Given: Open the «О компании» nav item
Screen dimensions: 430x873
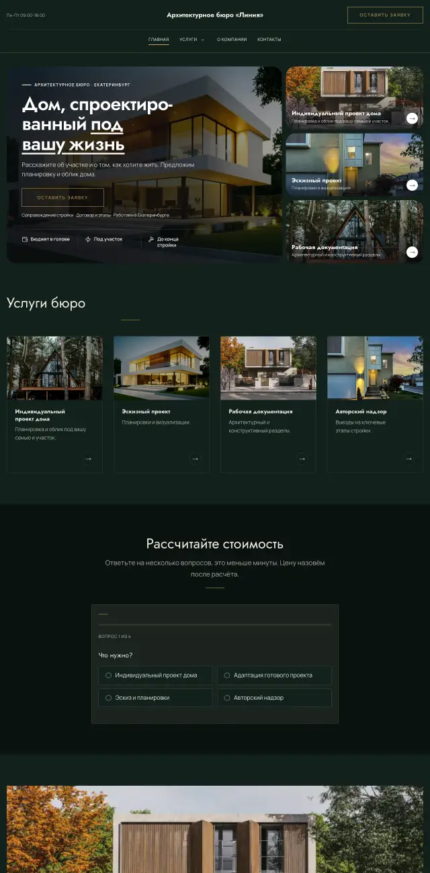Looking at the screenshot, I should [232, 40].
